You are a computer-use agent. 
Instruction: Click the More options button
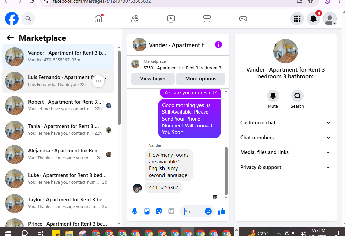[201, 79]
